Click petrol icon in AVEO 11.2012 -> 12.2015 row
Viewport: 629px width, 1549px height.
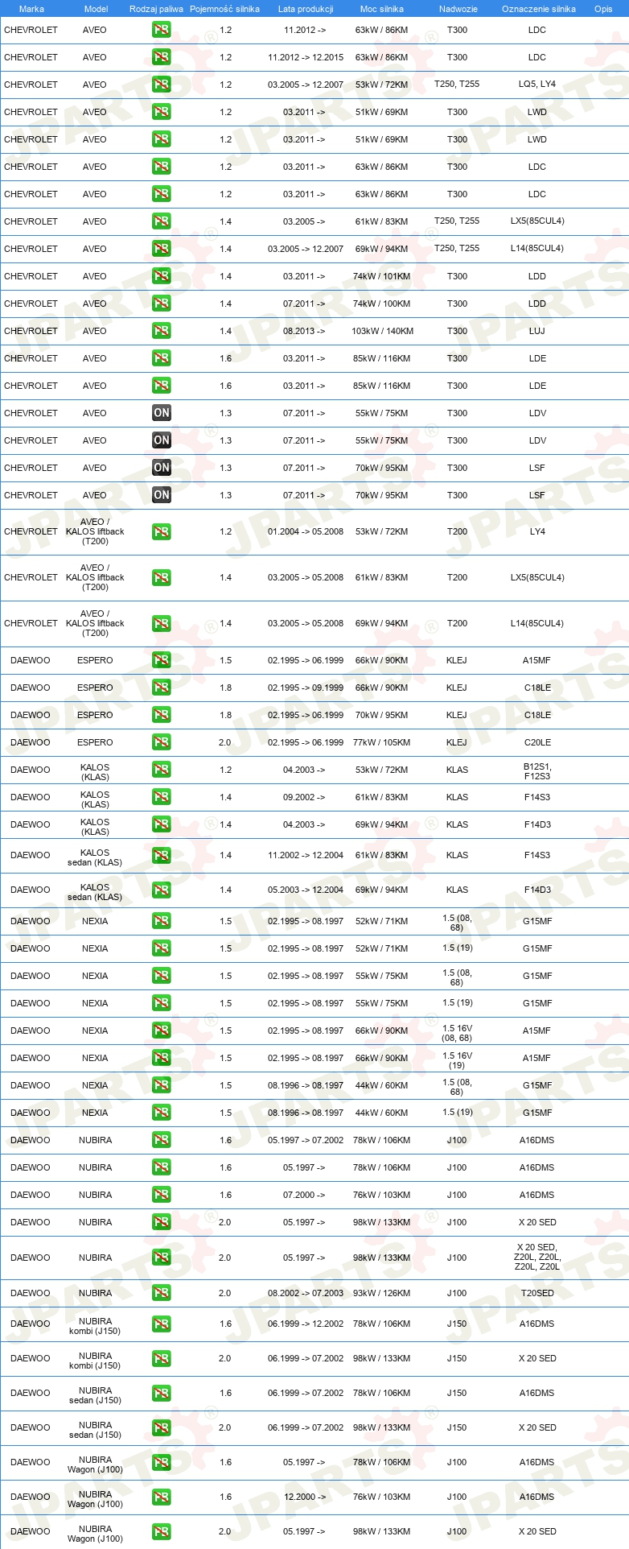[162, 57]
